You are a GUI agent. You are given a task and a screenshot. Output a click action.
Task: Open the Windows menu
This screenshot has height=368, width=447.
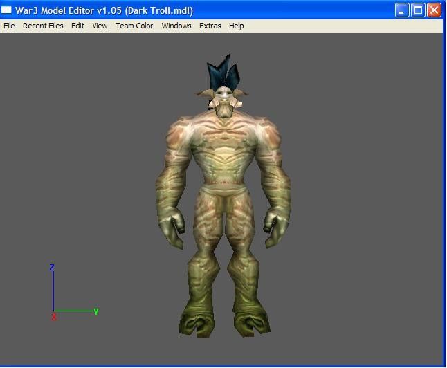point(176,26)
